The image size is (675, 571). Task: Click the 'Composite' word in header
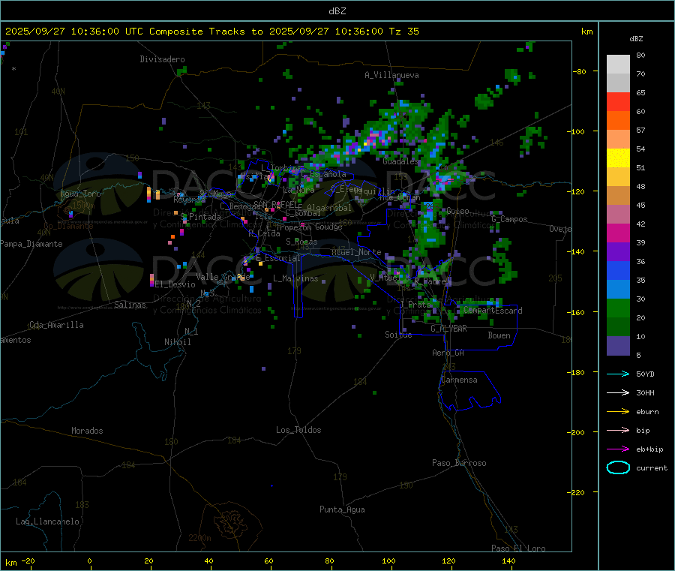click(x=176, y=32)
